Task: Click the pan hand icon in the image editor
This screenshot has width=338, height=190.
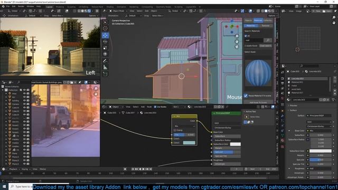Action: [96, 94]
